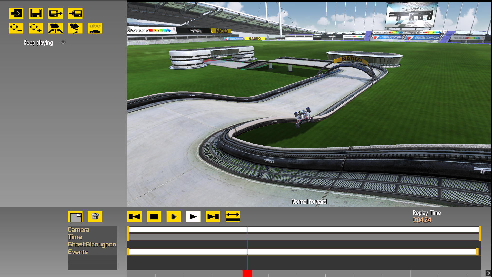The height and width of the screenshot is (277, 492).
Task: Stop the replay playback
Action: click(x=154, y=217)
